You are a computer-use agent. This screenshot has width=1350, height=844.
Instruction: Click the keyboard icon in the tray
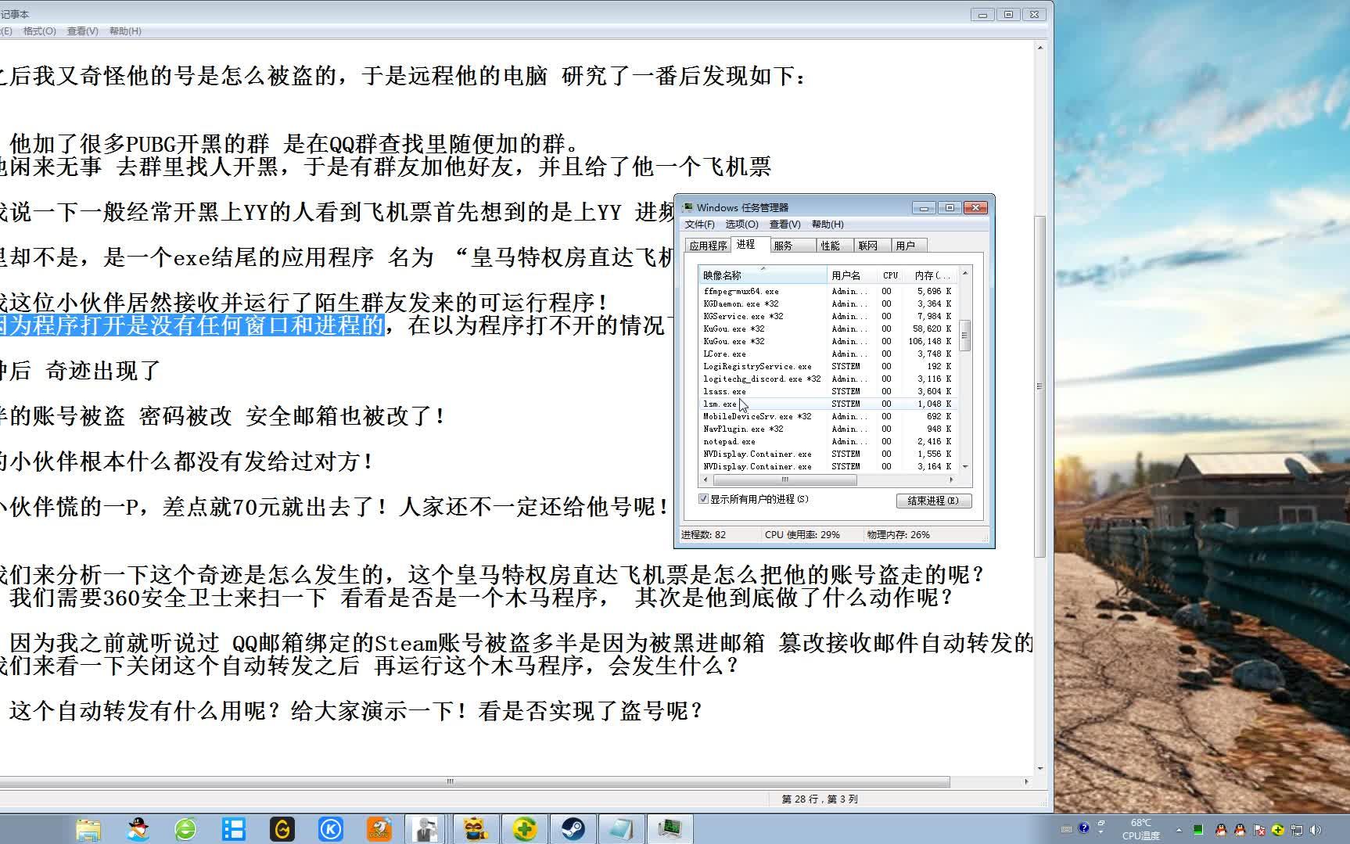coord(1067,829)
